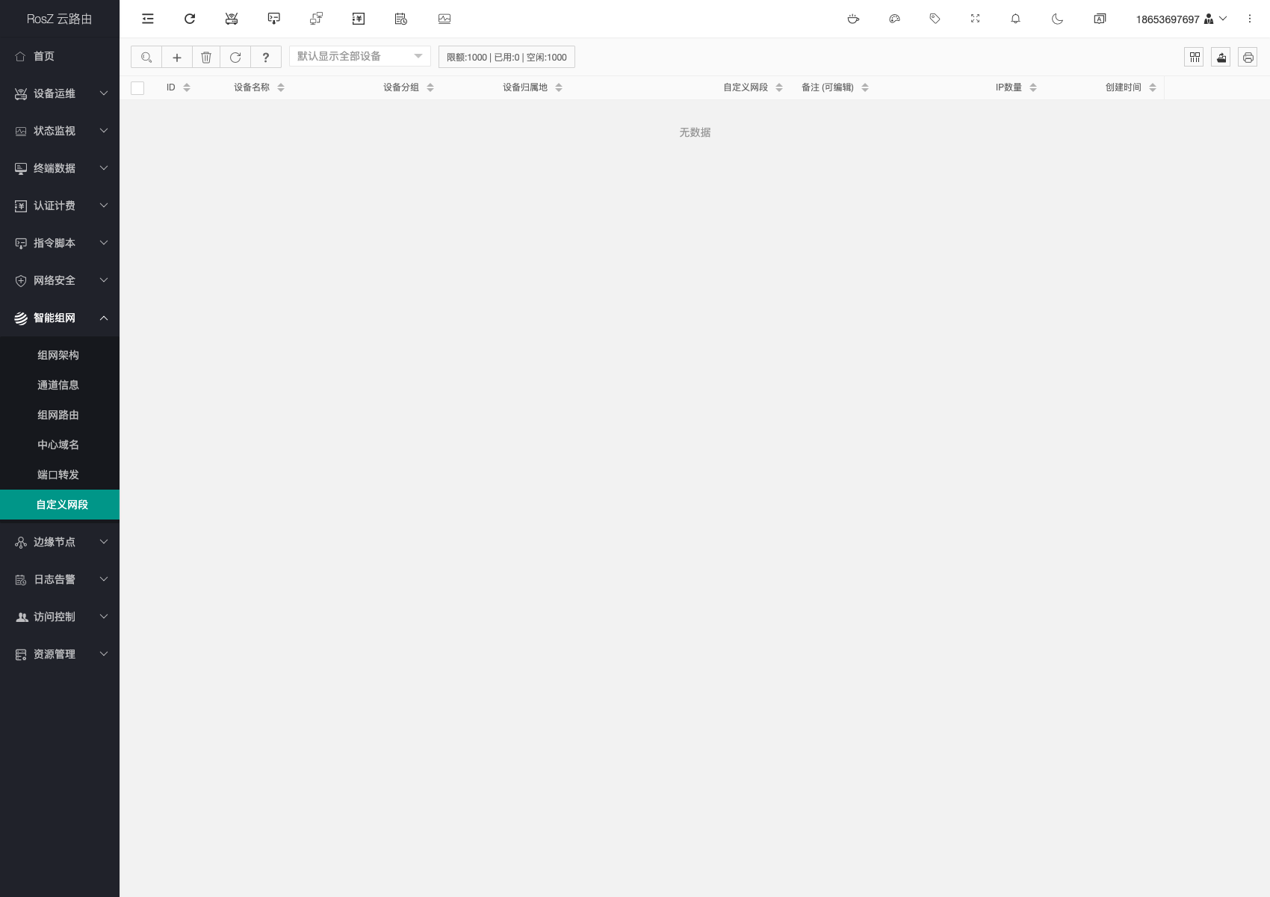Toggle dark mode with the moon icon

[1057, 19]
